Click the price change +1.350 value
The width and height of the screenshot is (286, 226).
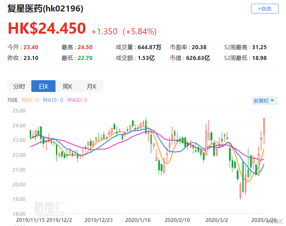[104, 32]
